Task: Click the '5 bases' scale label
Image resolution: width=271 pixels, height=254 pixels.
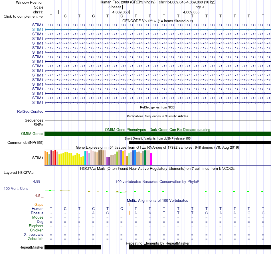Action: click(115, 7)
